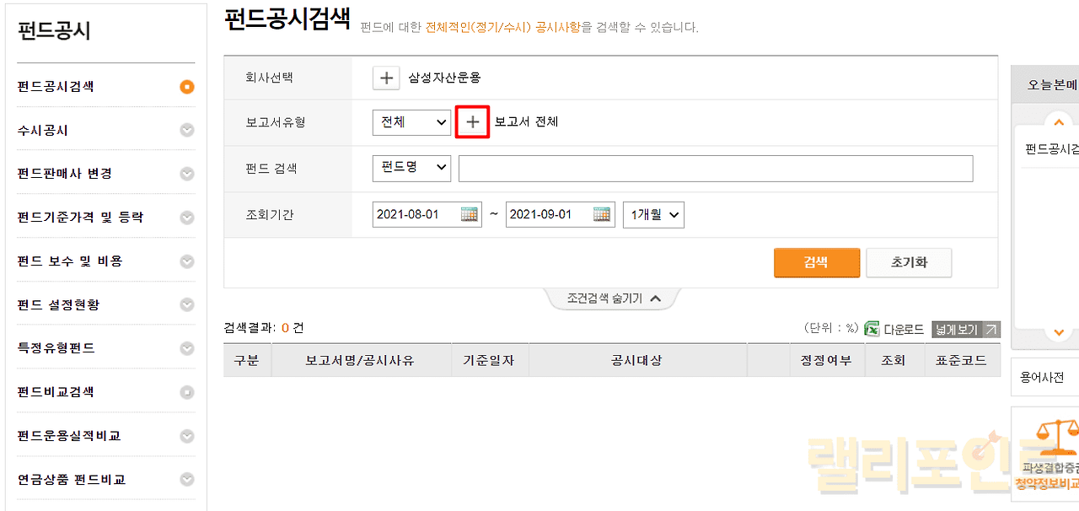This screenshot has height=511, width=1079.
Task: Open 펀드기준가격 및 등락 menu item
Action: coord(80,218)
